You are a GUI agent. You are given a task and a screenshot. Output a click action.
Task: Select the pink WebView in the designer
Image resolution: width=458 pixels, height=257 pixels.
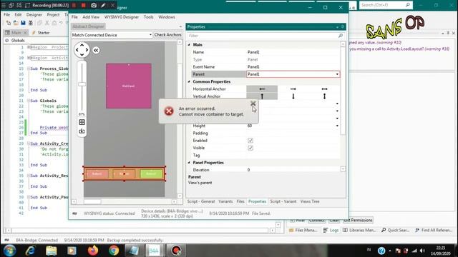[129, 86]
